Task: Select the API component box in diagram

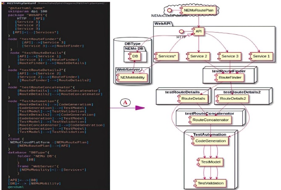Action: [198, 31]
